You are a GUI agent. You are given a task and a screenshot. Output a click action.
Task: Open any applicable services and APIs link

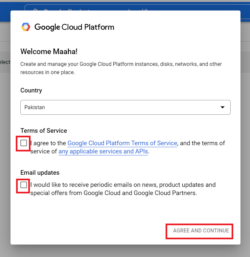(x=103, y=151)
